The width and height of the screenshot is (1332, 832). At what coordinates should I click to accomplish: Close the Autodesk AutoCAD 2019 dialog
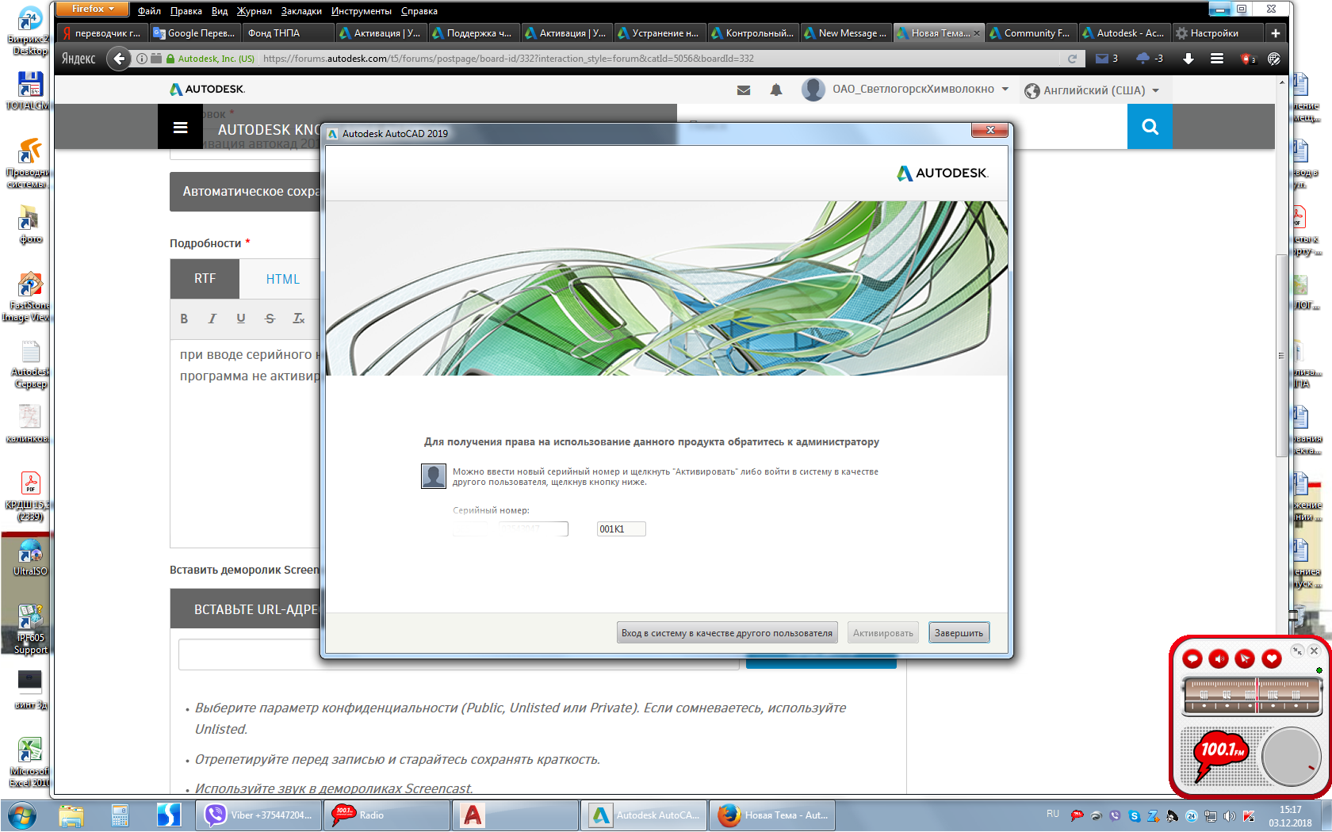[989, 130]
